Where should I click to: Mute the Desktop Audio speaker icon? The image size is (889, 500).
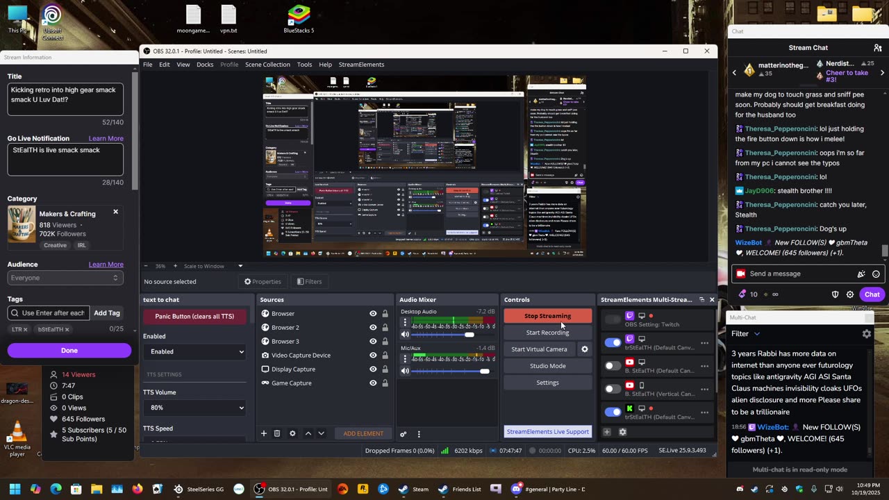[405, 335]
